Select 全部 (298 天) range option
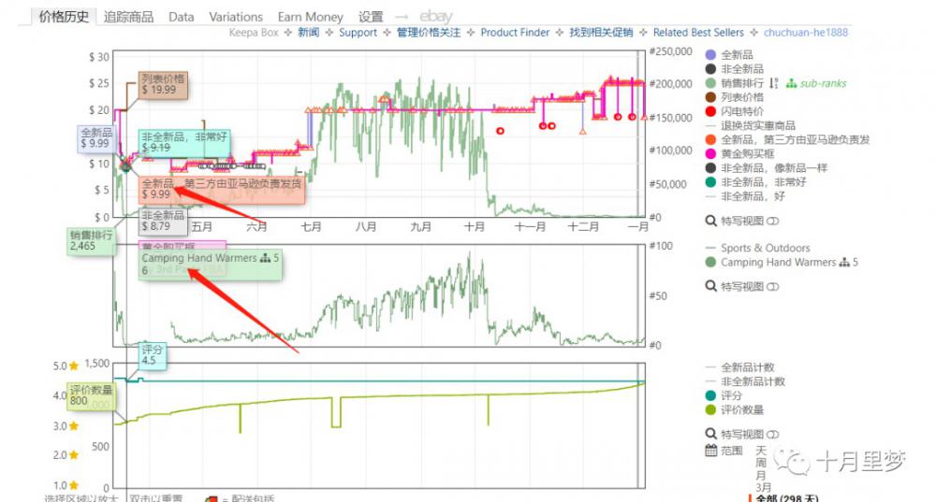936x502 pixels. [x=787, y=498]
